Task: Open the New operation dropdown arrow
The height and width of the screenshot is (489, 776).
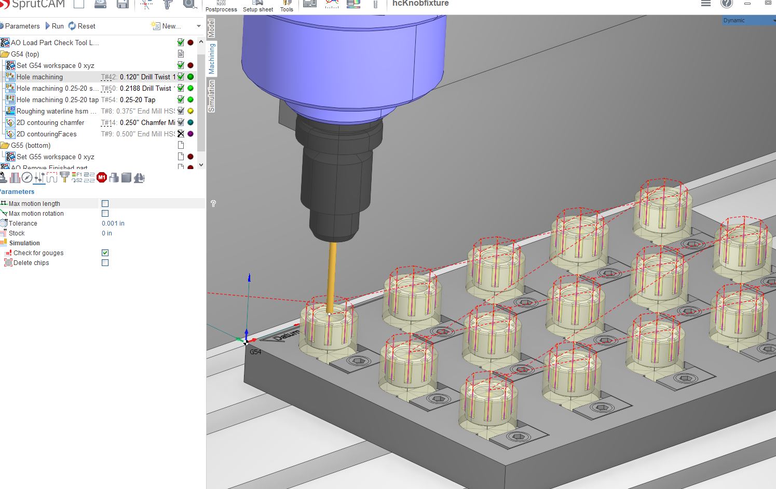Action: [198, 26]
